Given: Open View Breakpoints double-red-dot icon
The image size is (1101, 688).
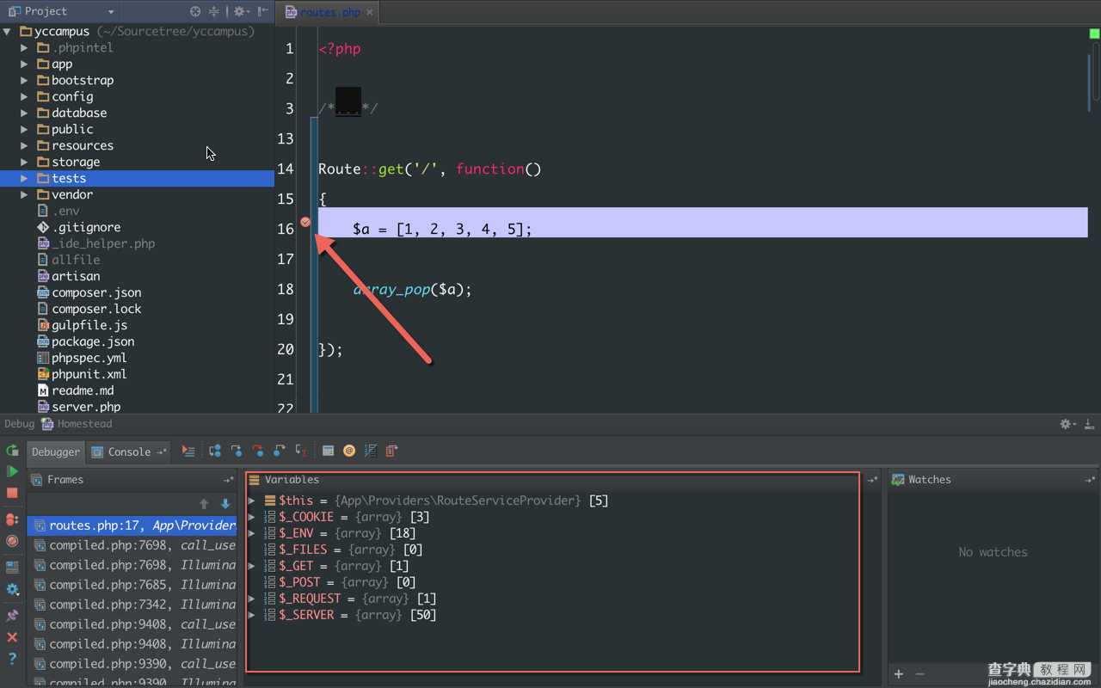Looking at the screenshot, I should (12, 520).
